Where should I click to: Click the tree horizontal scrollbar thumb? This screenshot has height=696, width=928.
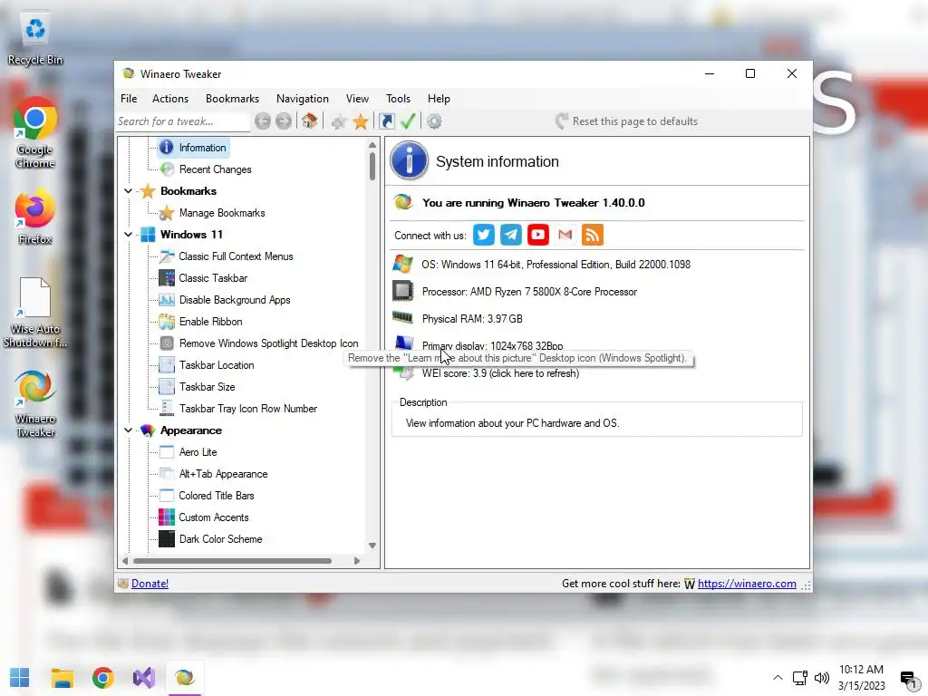(233, 561)
